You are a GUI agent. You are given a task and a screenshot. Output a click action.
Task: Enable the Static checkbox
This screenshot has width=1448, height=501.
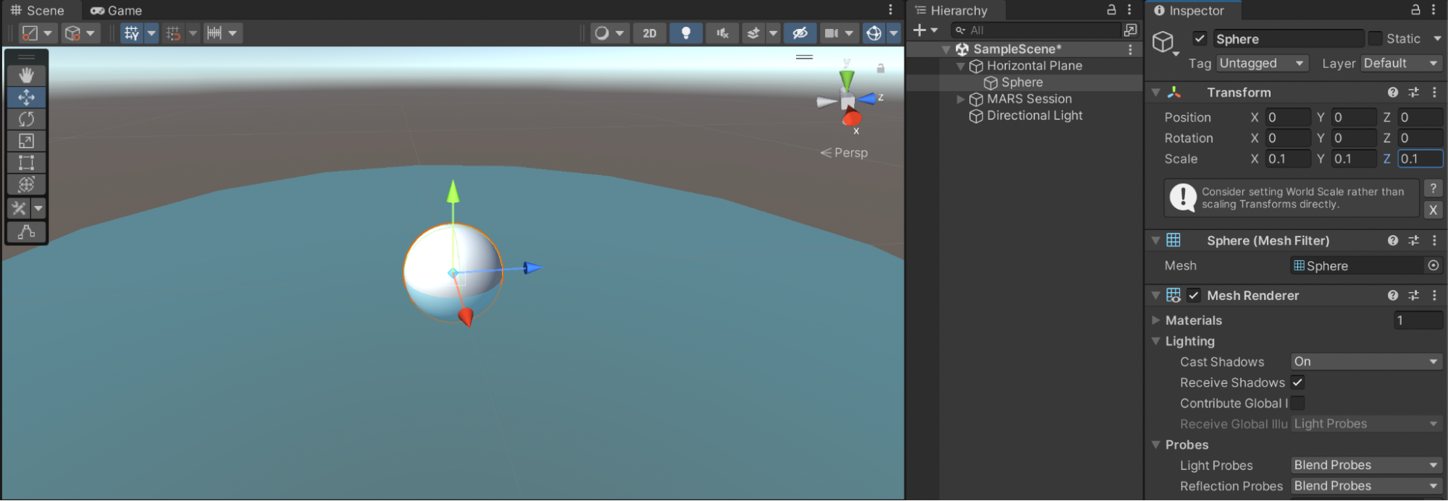pyautogui.click(x=1375, y=39)
